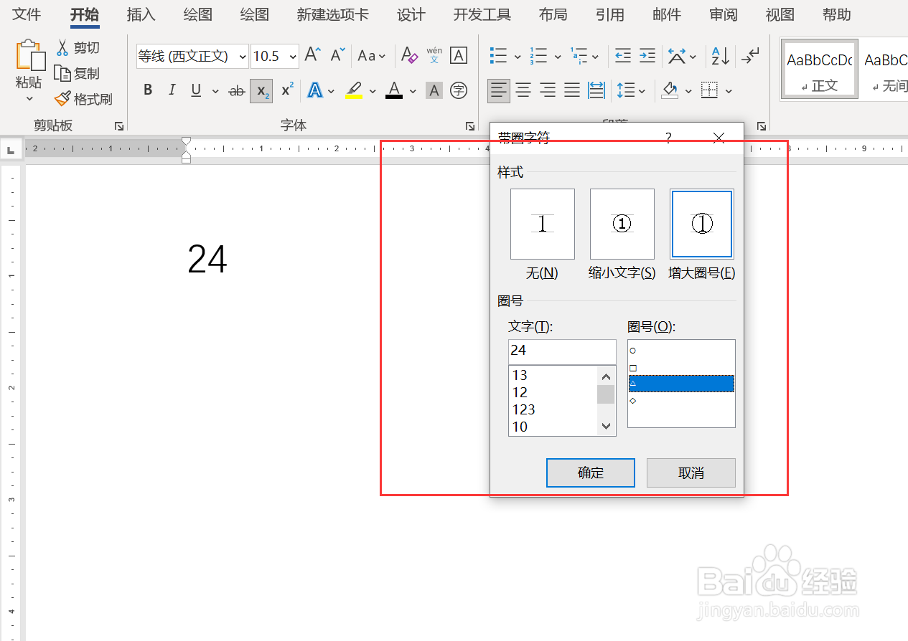Click the Increase Indent icon
908x641 pixels.
648,55
